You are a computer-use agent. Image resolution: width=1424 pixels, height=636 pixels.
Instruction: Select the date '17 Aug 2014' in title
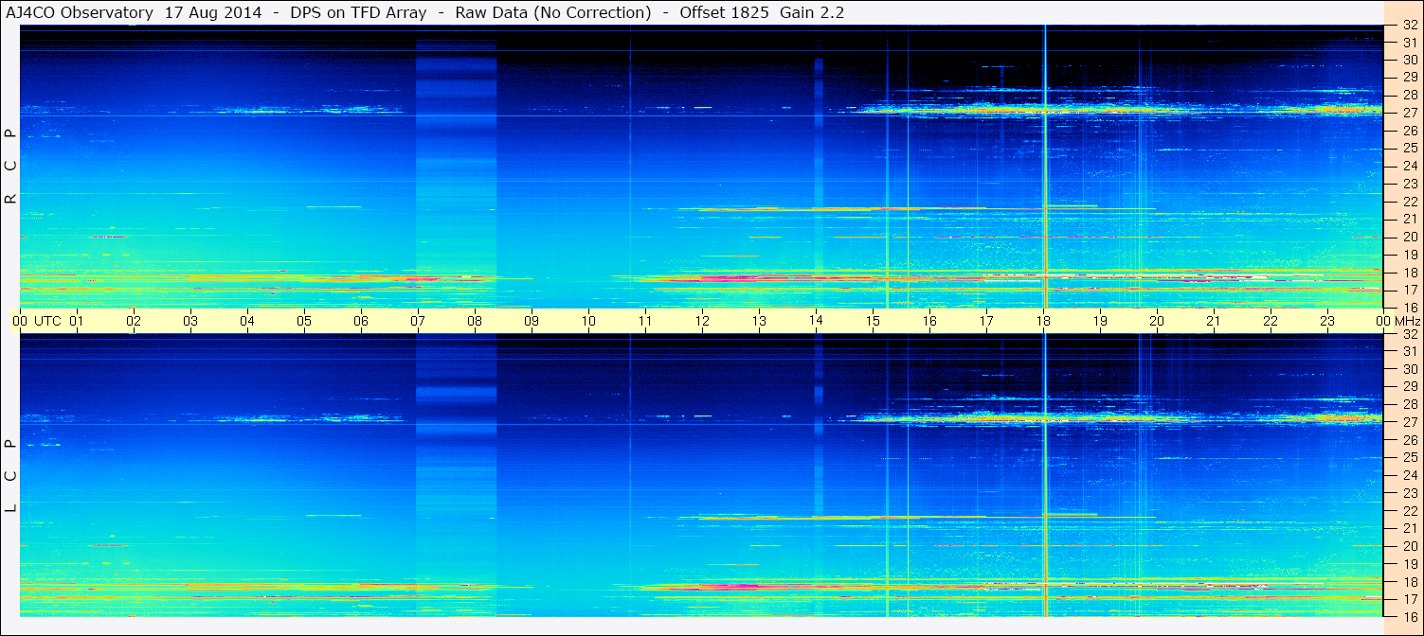(213, 12)
